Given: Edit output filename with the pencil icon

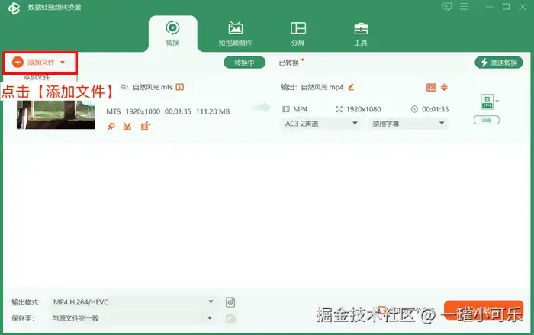Looking at the screenshot, I should [351, 87].
